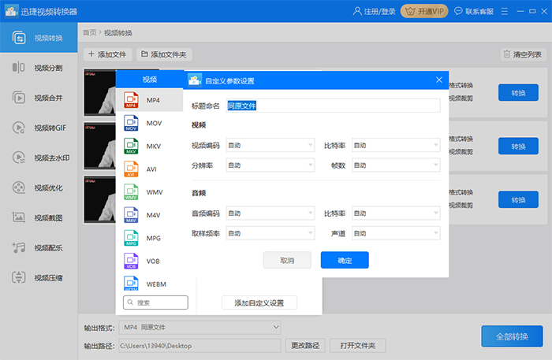Click 联系客服 chat icon
The image size is (552, 360).
(458, 11)
